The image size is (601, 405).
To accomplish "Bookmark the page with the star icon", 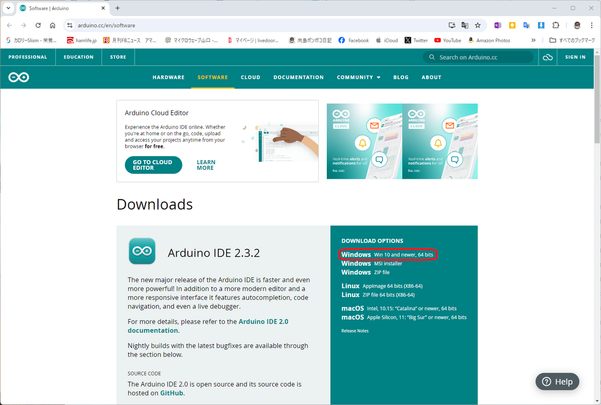I will [478, 25].
